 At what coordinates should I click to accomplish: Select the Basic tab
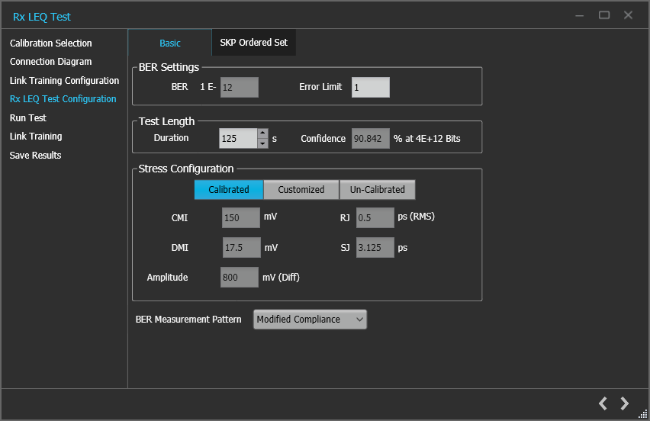pyautogui.click(x=170, y=43)
